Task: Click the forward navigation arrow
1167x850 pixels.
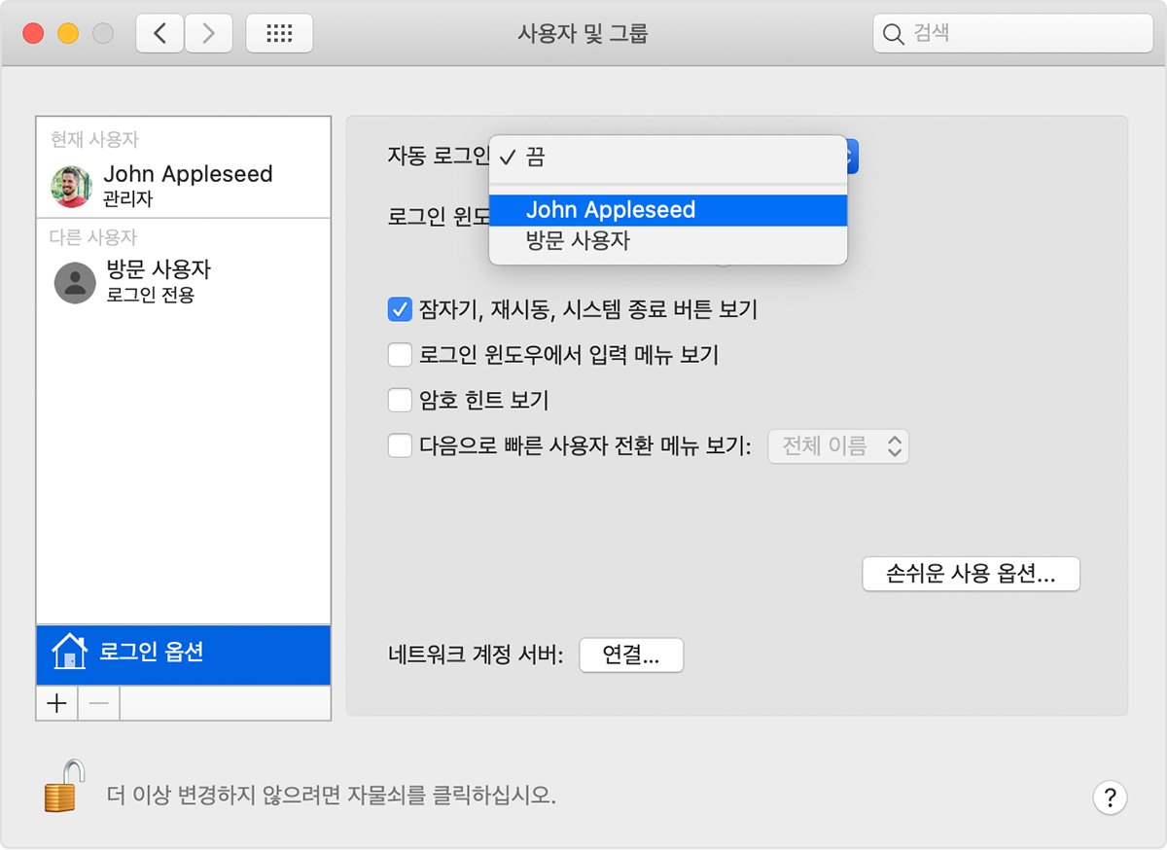Action: (x=208, y=34)
